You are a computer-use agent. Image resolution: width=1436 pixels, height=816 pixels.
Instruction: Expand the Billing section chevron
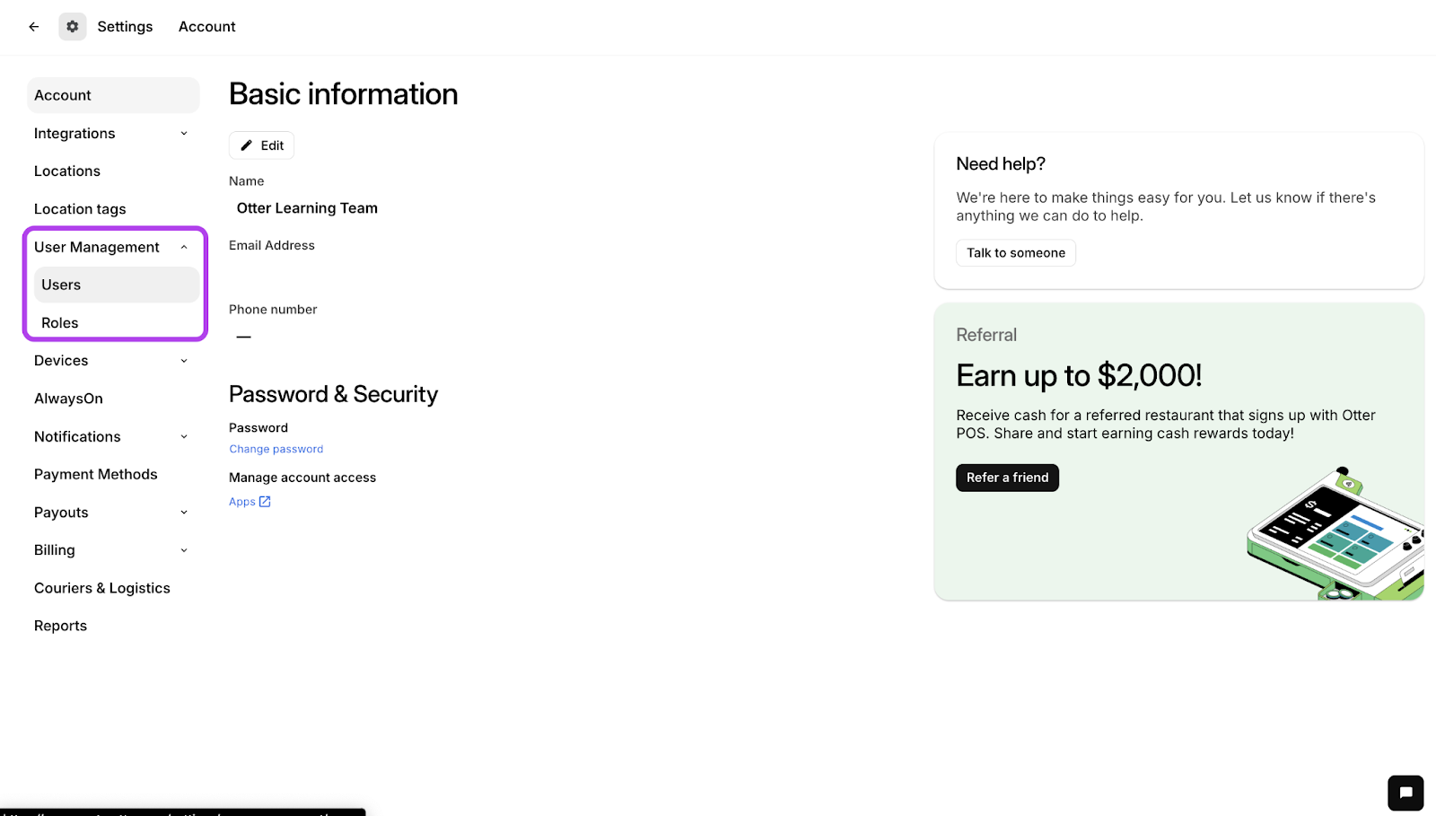click(184, 550)
